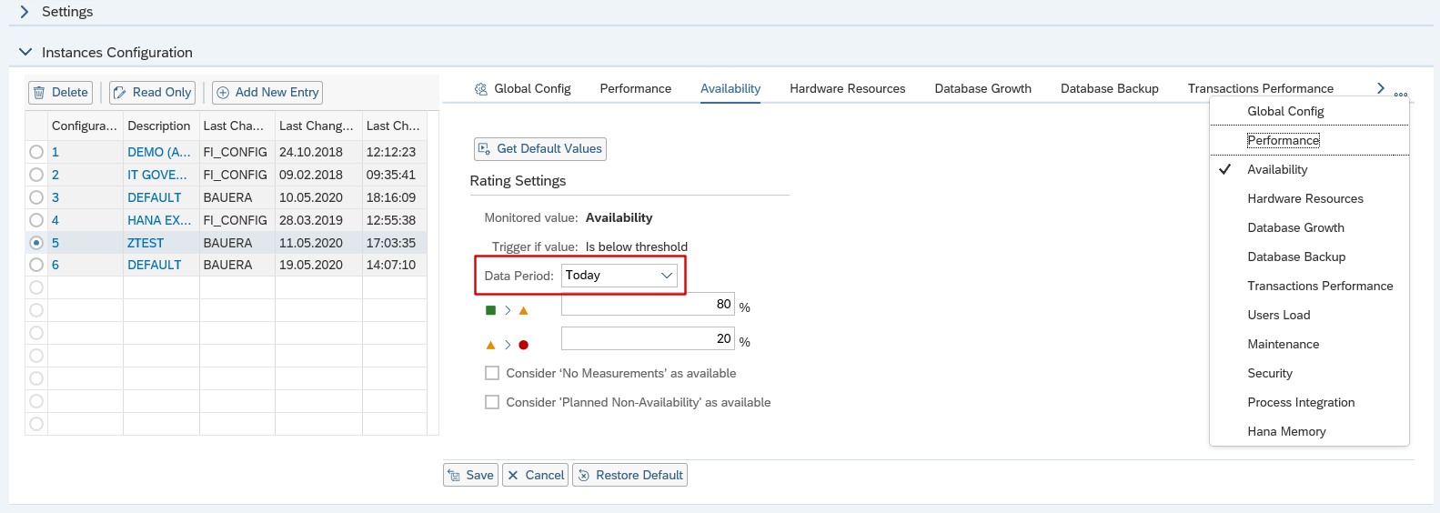
Task: Open the Data Period dropdown
Action: (x=666, y=276)
